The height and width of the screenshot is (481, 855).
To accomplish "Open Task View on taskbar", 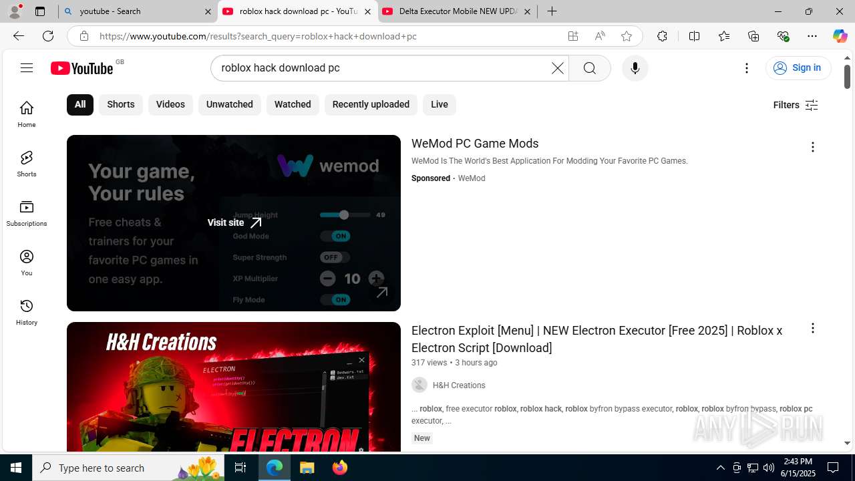I will click(240, 468).
